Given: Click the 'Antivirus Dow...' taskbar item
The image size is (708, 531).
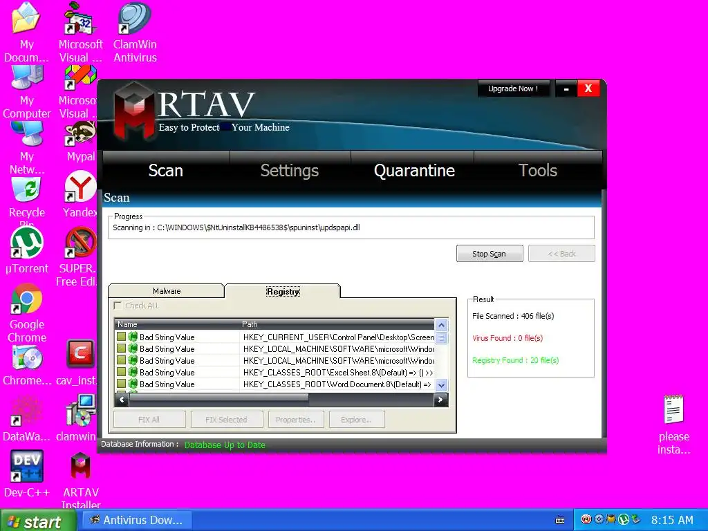Looking at the screenshot, I should click(138, 520).
